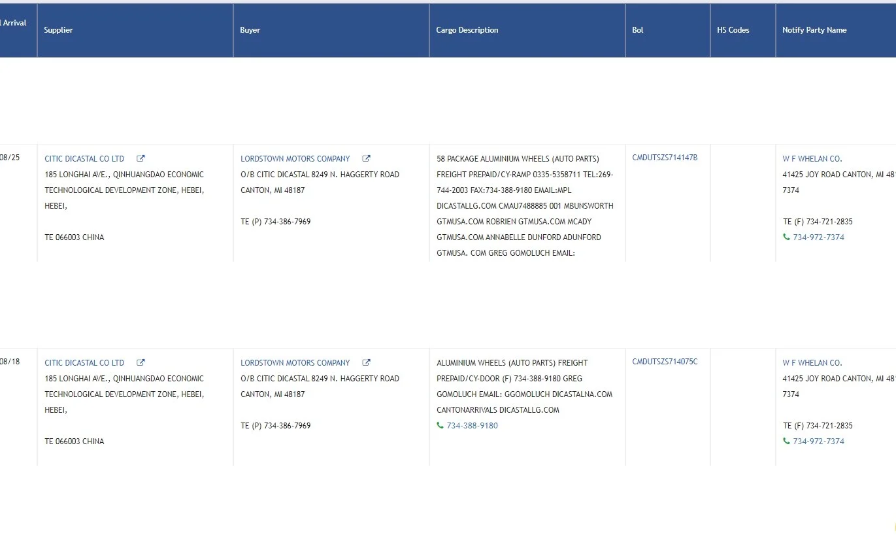Click phone icon for 734-972-7374 in 08/18 row
The height and width of the screenshot is (537, 896).
tap(786, 441)
